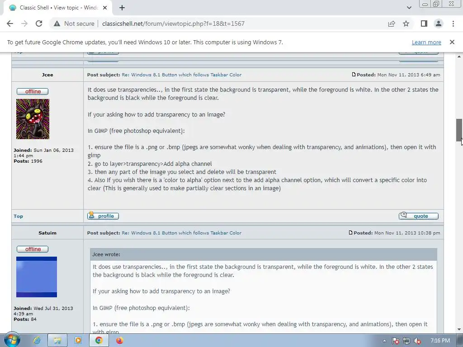This screenshot has height=347, width=463.
Task: Dismiss the Chrome update notification bar
Action: coord(452,42)
